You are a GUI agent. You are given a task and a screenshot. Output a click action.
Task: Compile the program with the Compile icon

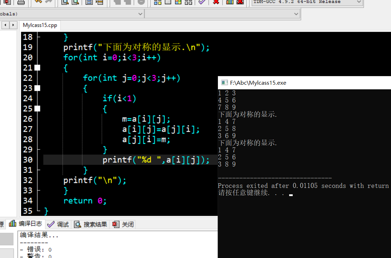coord(158,2)
